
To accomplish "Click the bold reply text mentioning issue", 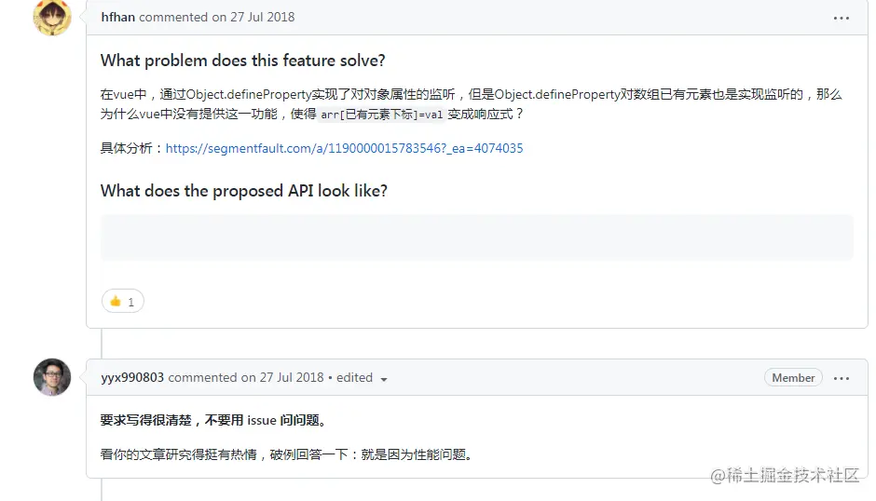I will point(213,420).
